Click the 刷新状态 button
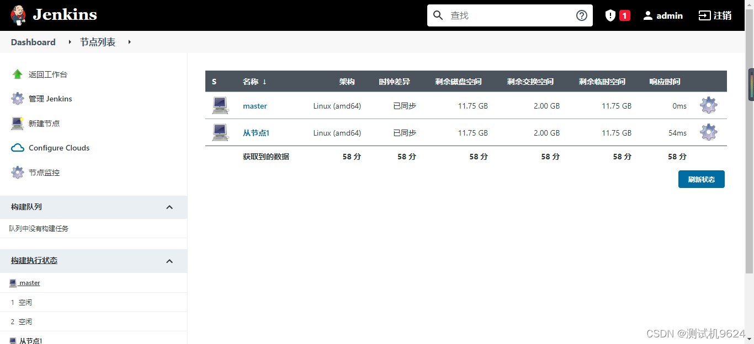 point(702,179)
